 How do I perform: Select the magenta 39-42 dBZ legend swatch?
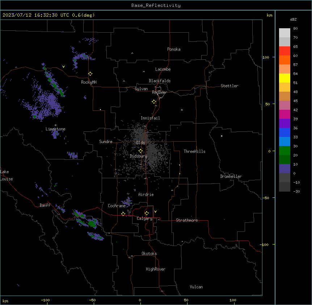(x=284, y=114)
